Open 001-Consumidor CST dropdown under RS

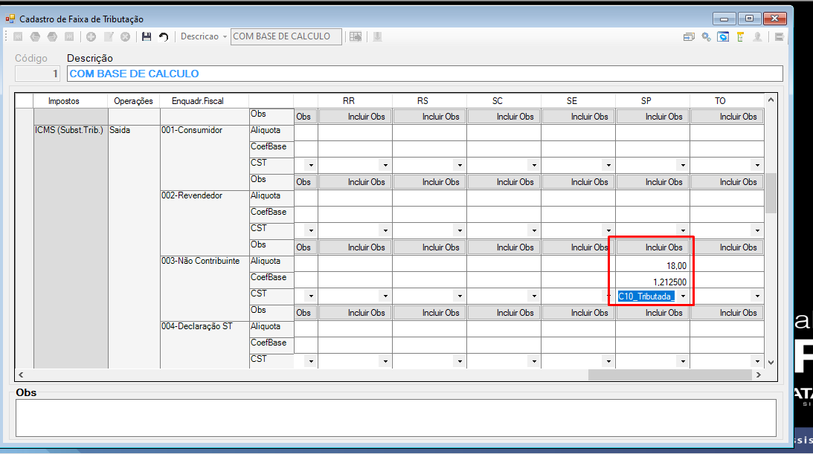460,165
